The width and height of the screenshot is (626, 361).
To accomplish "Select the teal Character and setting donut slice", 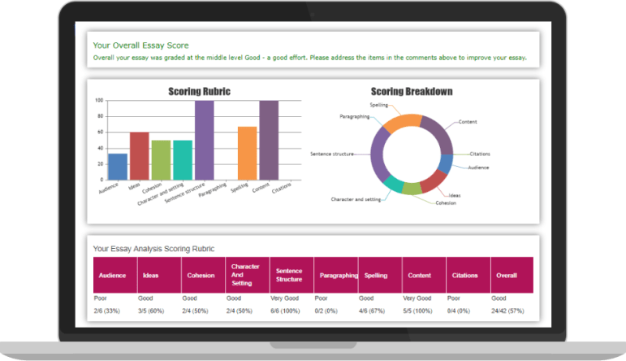I will pos(393,184).
